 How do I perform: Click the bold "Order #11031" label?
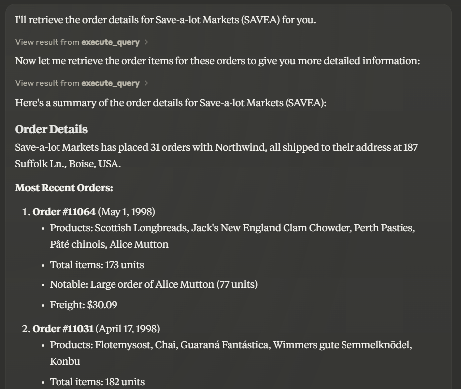63,329
